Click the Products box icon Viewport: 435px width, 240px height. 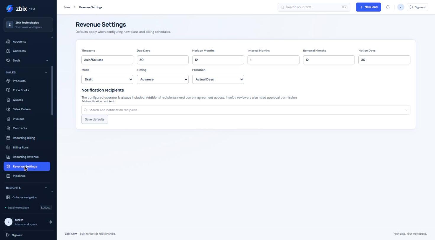coord(8,81)
